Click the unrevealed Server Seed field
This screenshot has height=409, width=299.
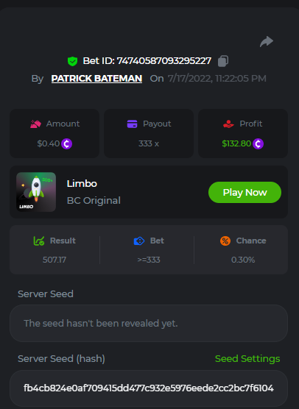pos(149,324)
